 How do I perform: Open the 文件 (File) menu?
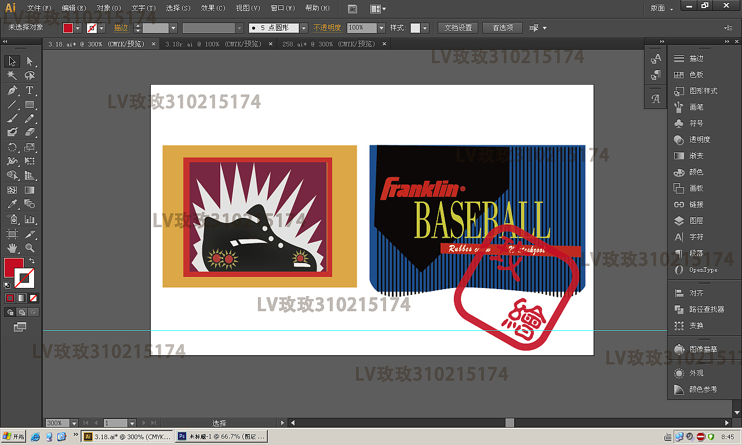point(39,8)
